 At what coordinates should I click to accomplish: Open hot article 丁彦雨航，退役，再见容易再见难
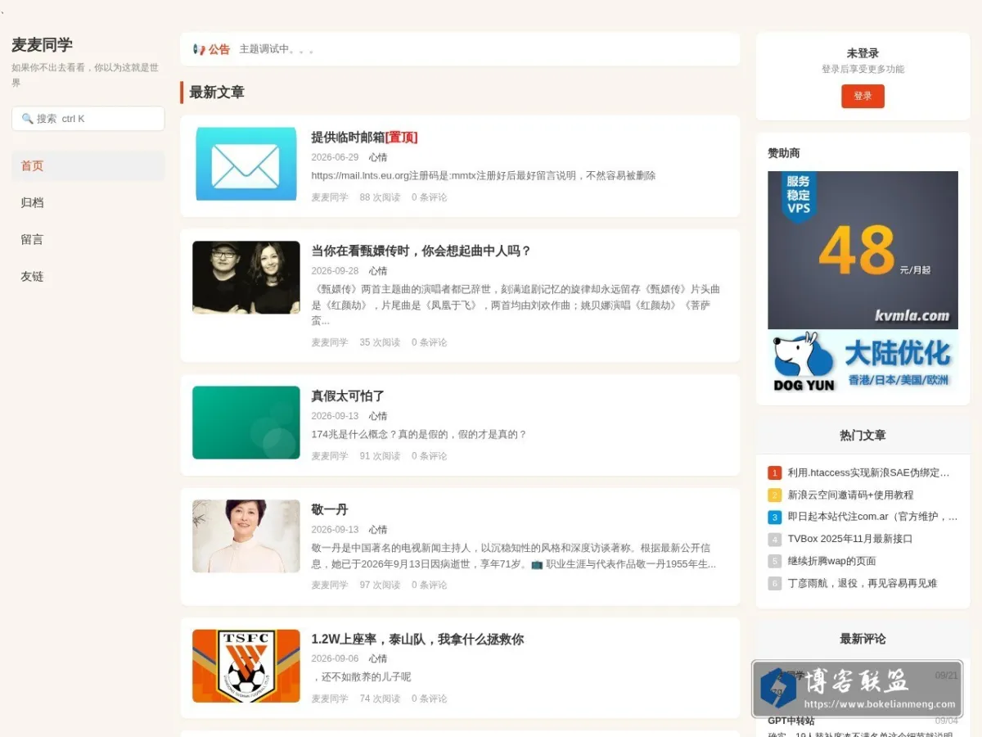tap(862, 583)
